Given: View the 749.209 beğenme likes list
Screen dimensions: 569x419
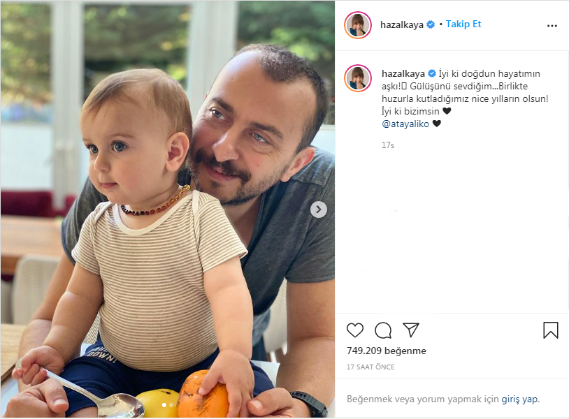Looking at the screenshot, I should click(386, 351).
